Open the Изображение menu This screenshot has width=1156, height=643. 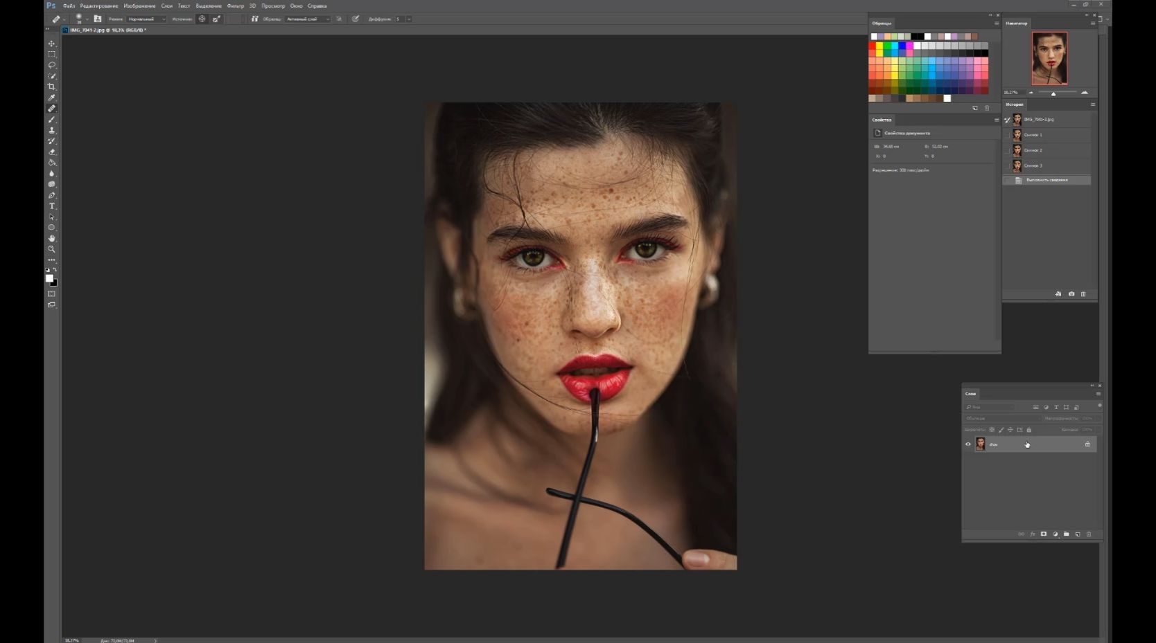139,6
